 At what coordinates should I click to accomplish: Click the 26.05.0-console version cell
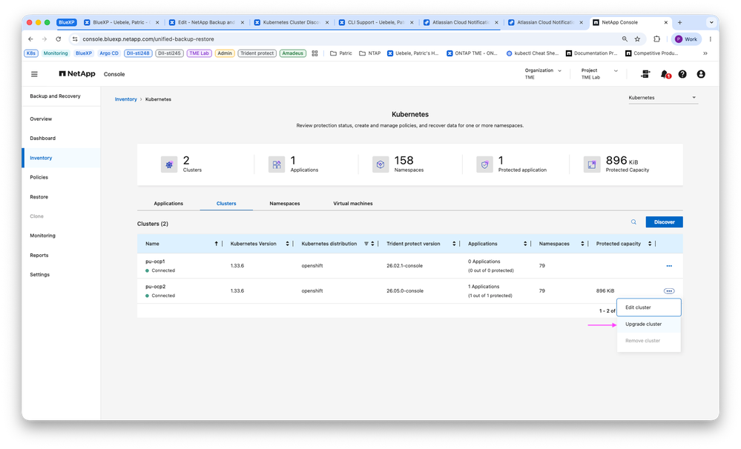click(405, 291)
